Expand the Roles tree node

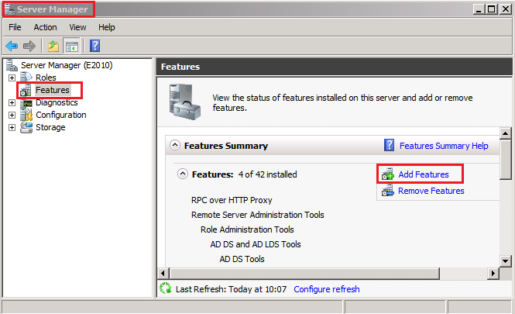click(x=12, y=78)
